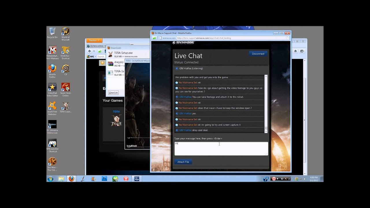Viewport: 370px width, 208px height.
Task: Click the 'Live Chat' heading
Action: [188, 56]
